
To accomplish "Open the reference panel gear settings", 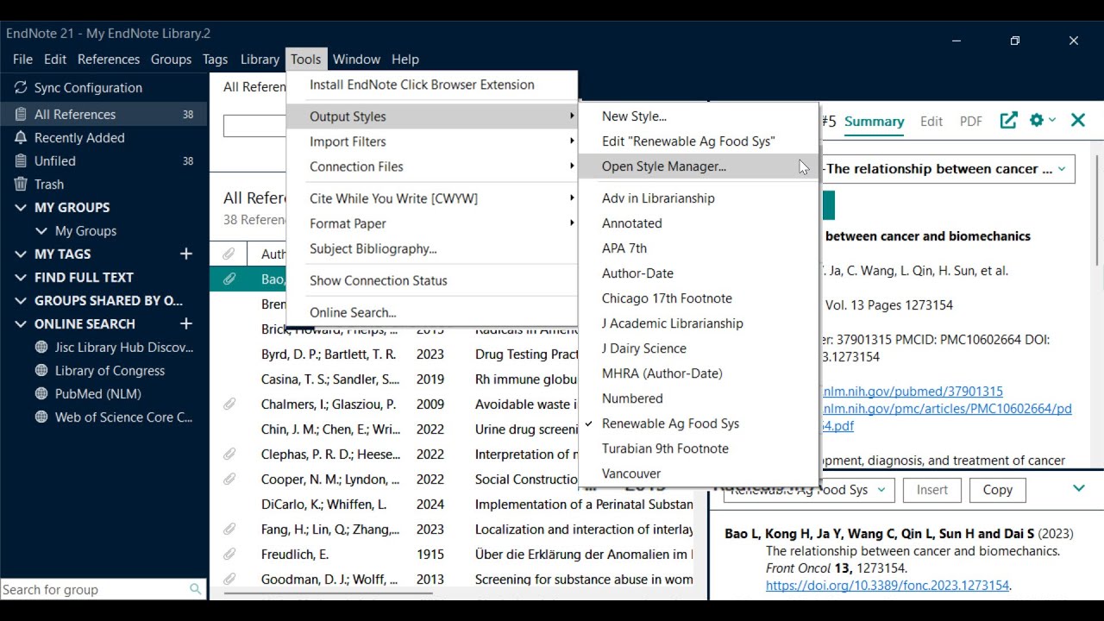I will coord(1037,121).
